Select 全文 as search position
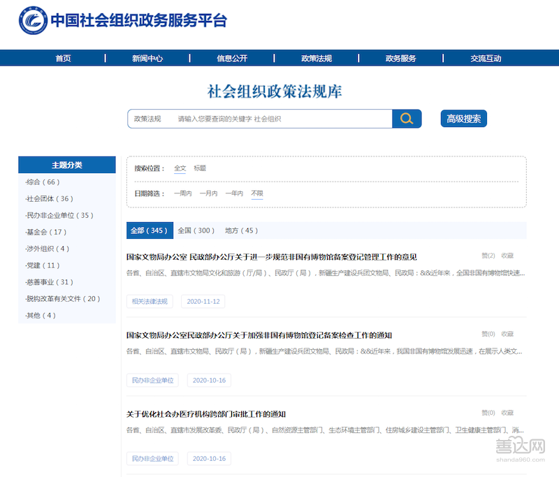559x477 pixels. coord(180,168)
